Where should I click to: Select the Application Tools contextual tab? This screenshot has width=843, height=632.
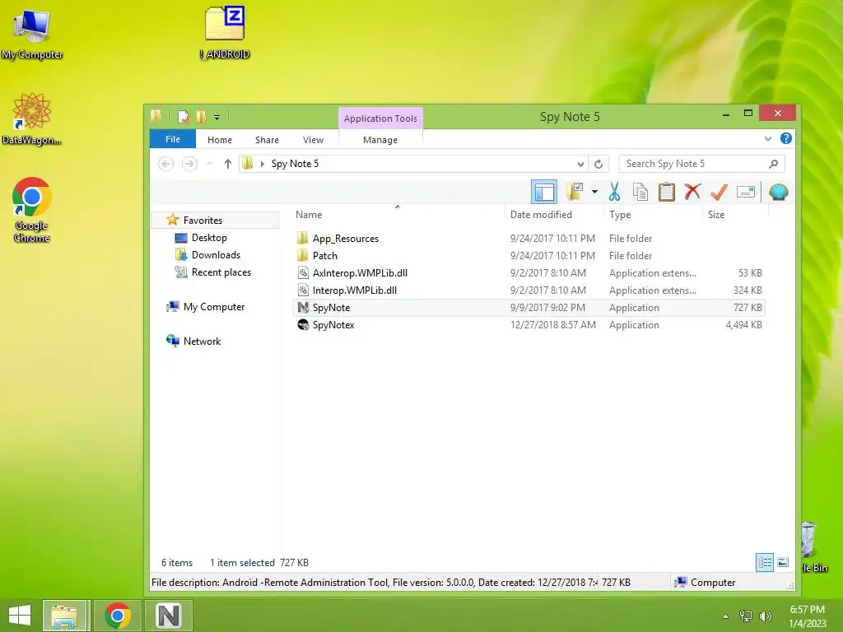click(x=380, y=118)
